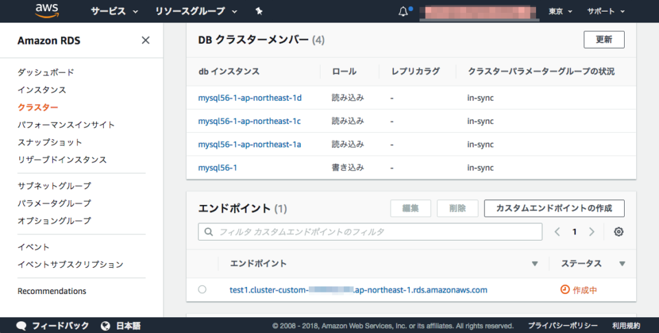Click the 作成中 status text

[x=585, y=290]
